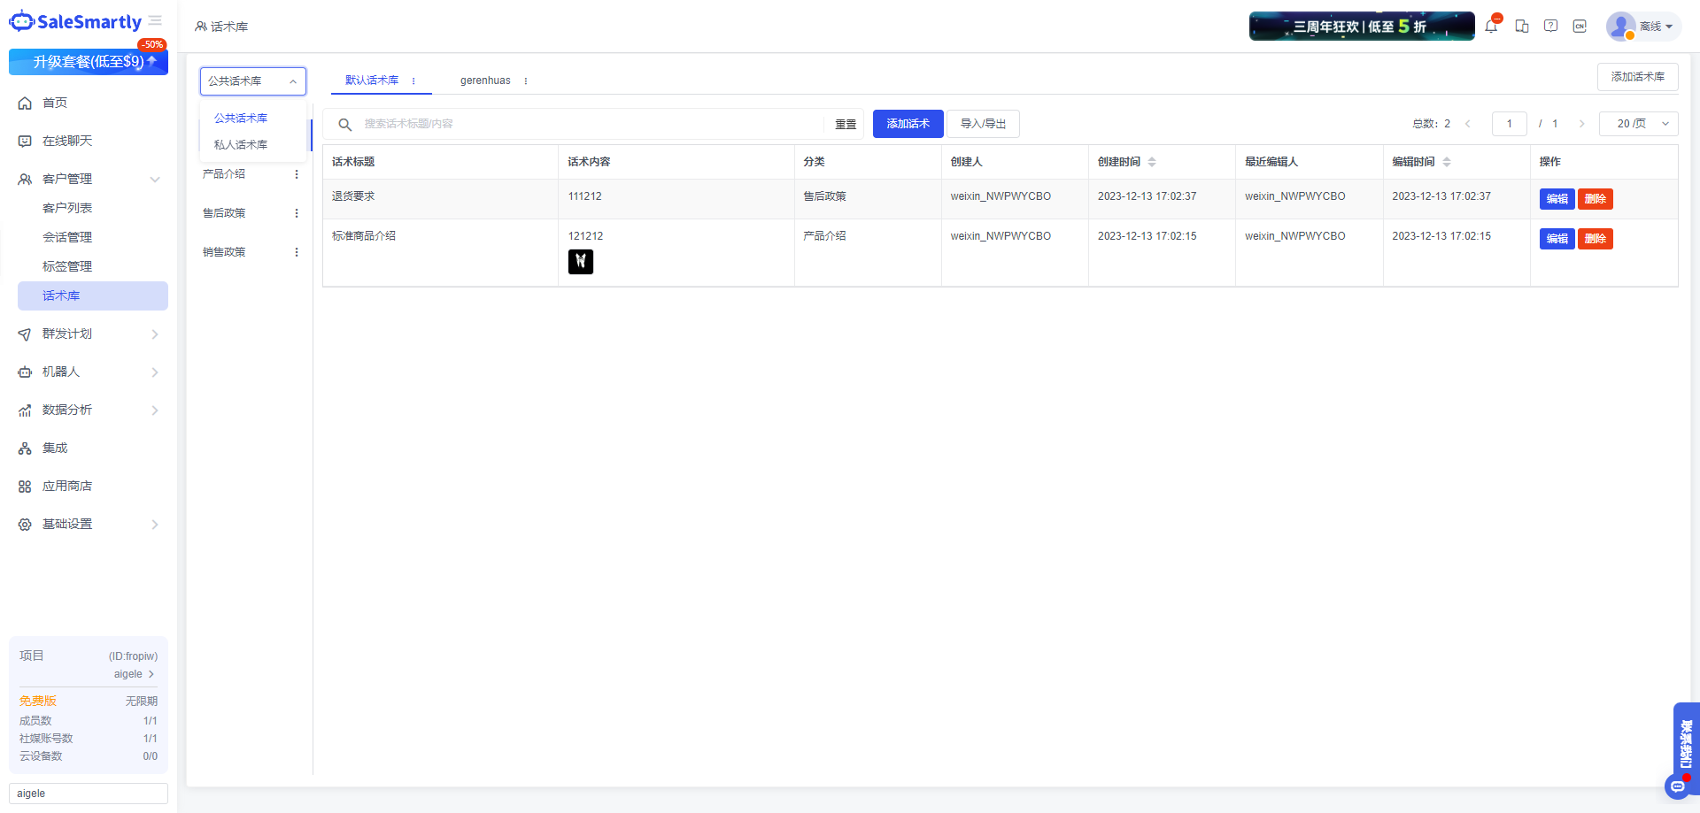Switch to the gerenhuas tab
1700x813 pixels.
(x=485, y=81)
